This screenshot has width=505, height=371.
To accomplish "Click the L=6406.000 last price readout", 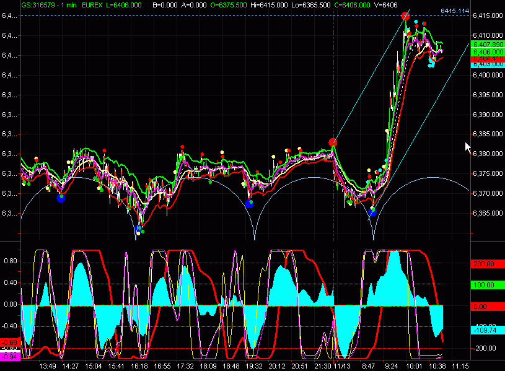I will [x=124, y=5].
